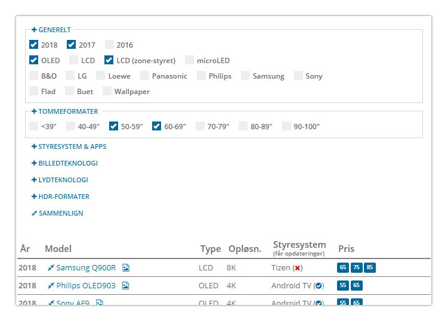Viewport: 448px width, 321px height.
Task: Uncheck the 50-59" size checkbox
Action: coord(113,126)
